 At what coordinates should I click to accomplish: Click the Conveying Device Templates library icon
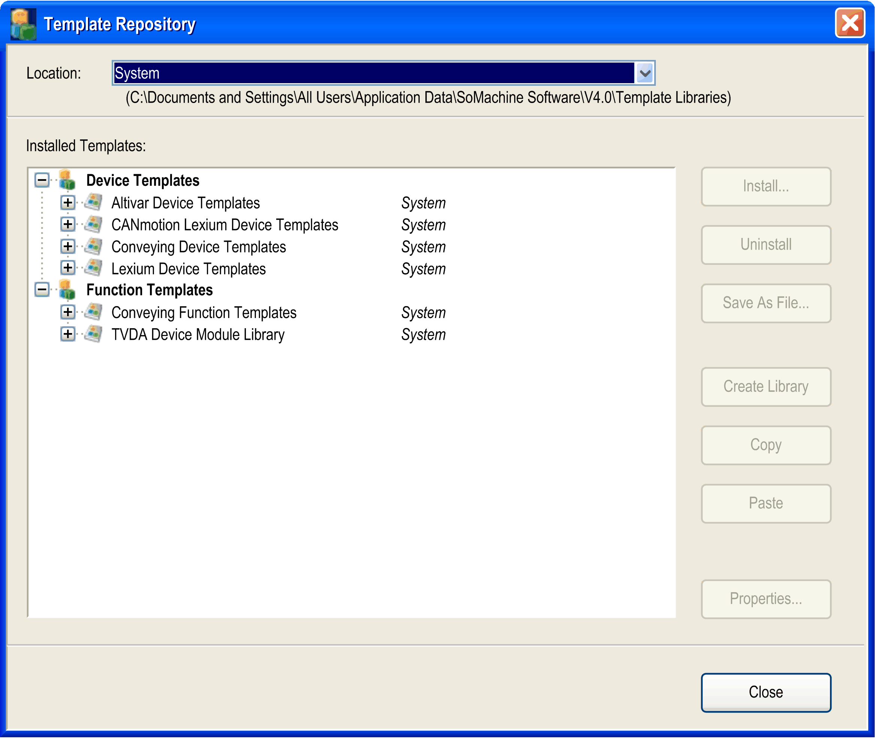93,246
